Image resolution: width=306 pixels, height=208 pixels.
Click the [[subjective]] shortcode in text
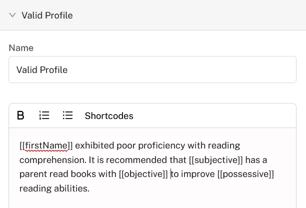(216, 160)
